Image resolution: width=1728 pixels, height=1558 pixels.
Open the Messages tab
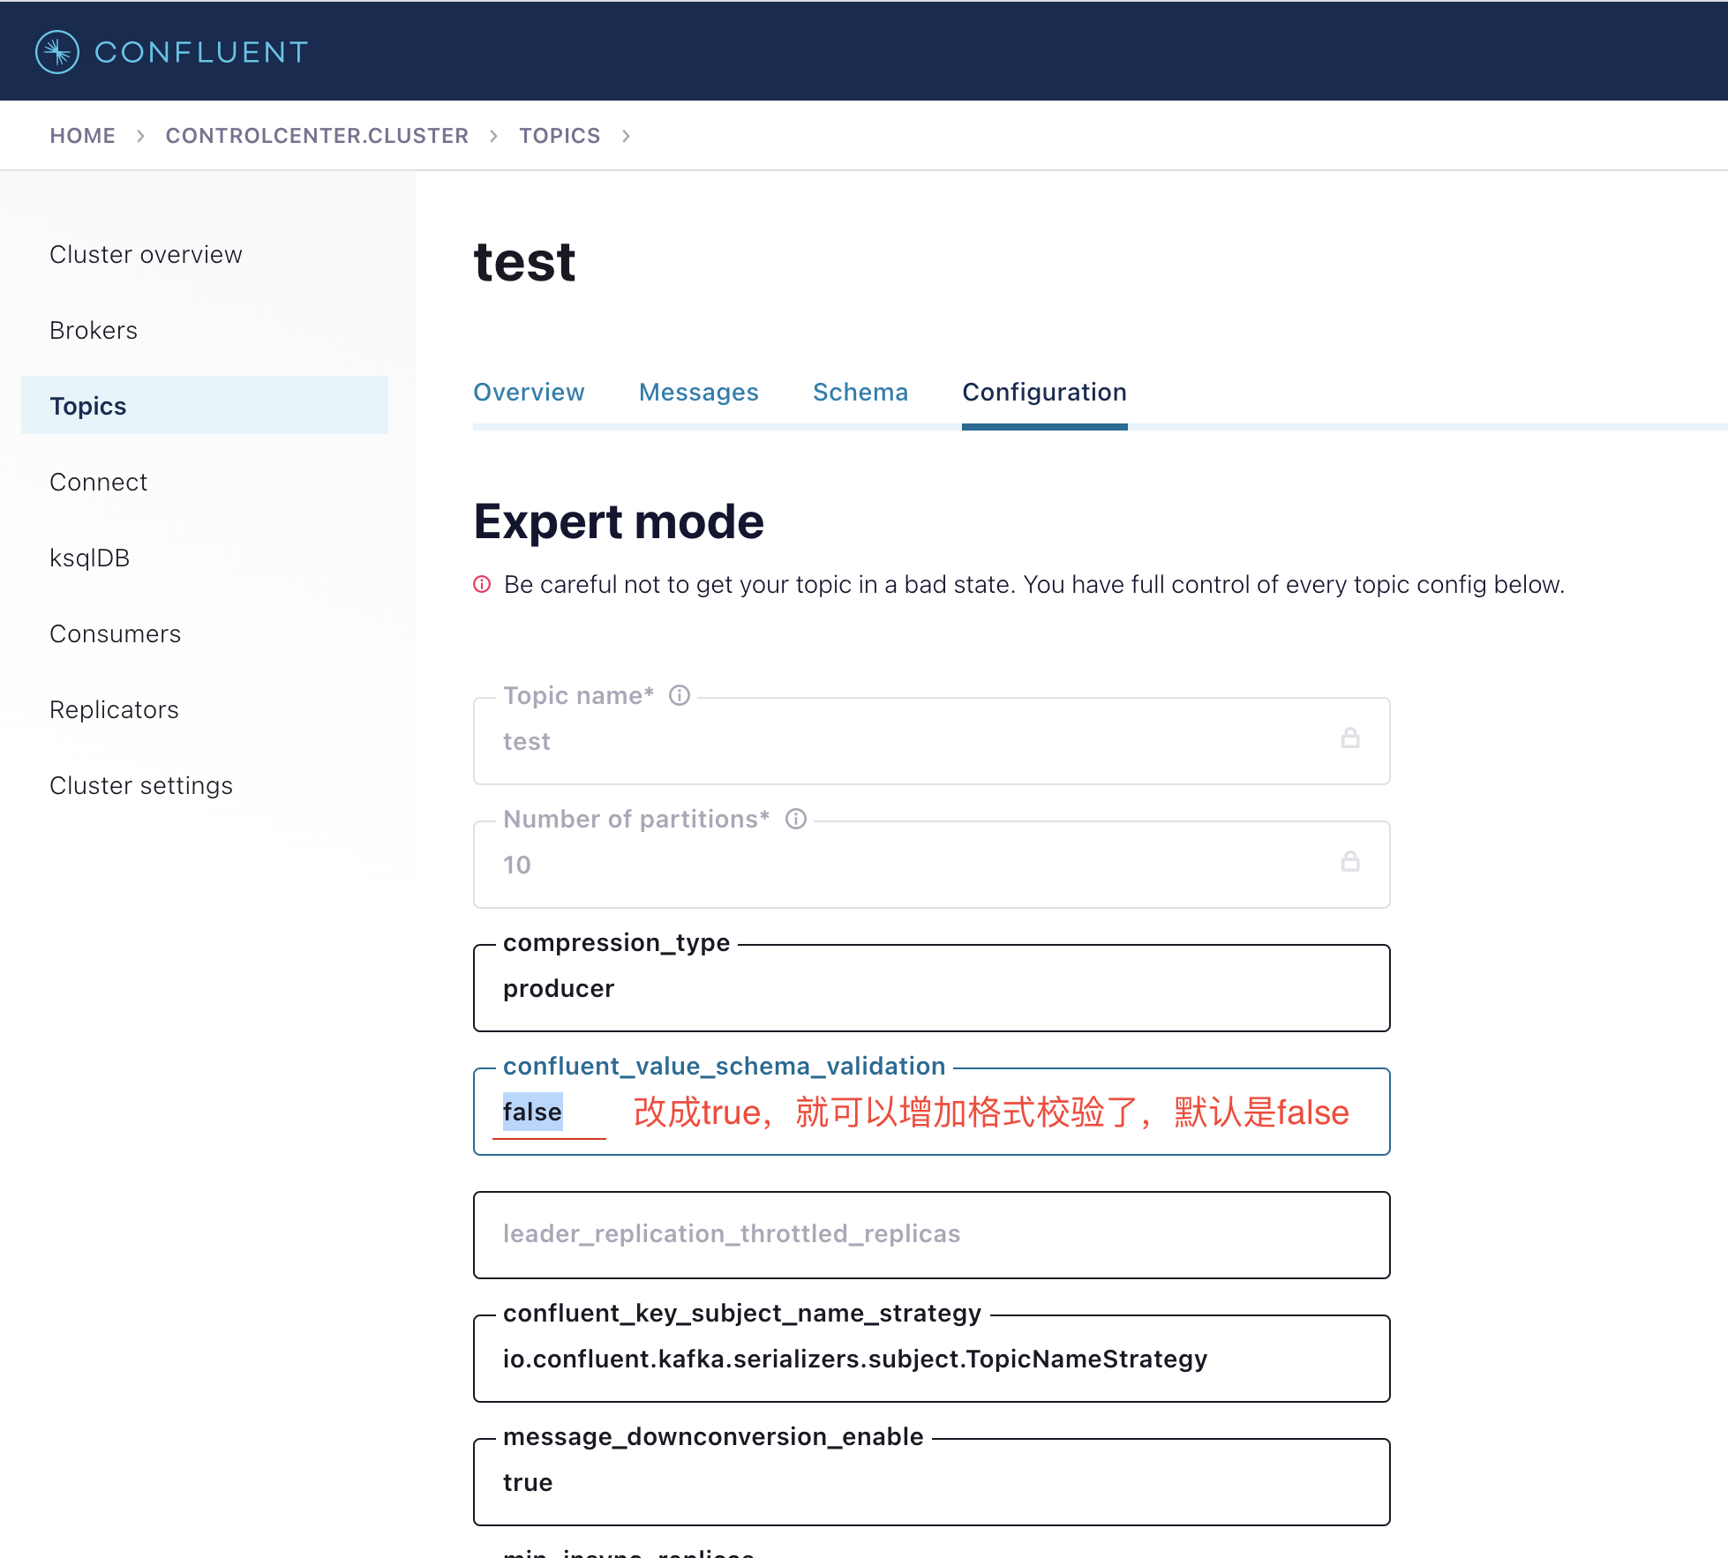pyautogui.click(x=698, y=393)
